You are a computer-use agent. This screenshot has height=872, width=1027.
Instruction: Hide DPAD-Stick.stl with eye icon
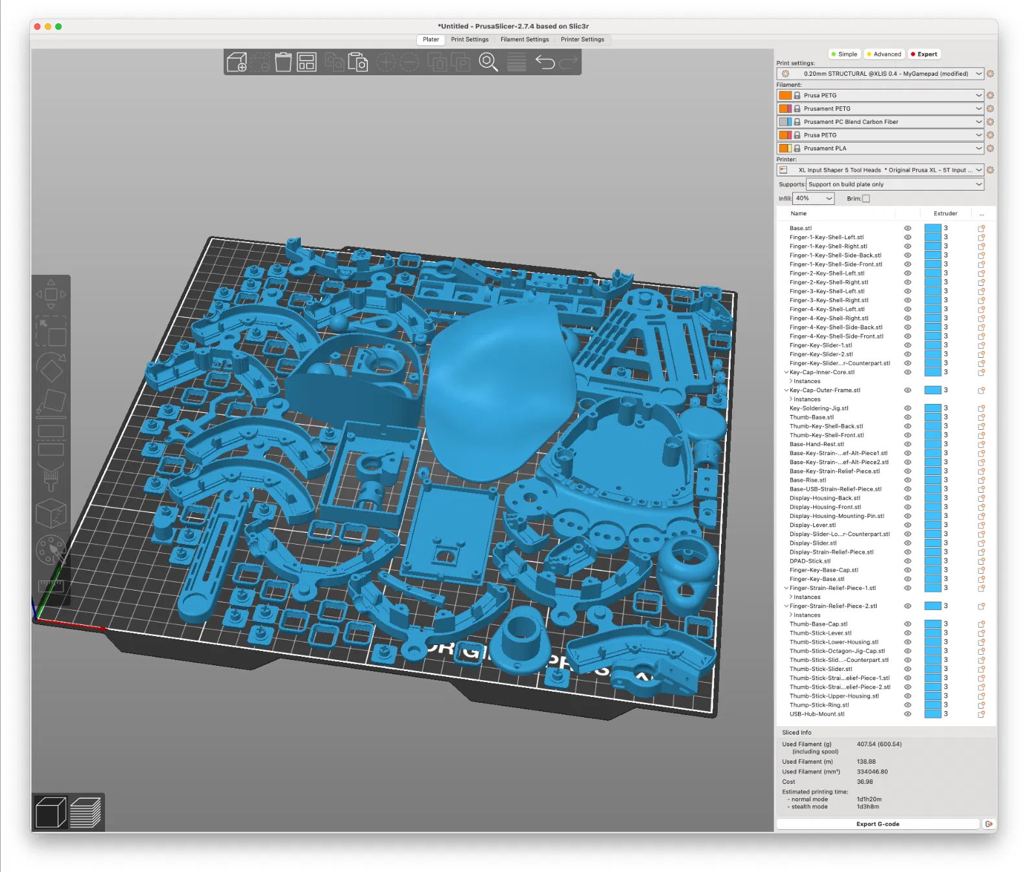908,561
